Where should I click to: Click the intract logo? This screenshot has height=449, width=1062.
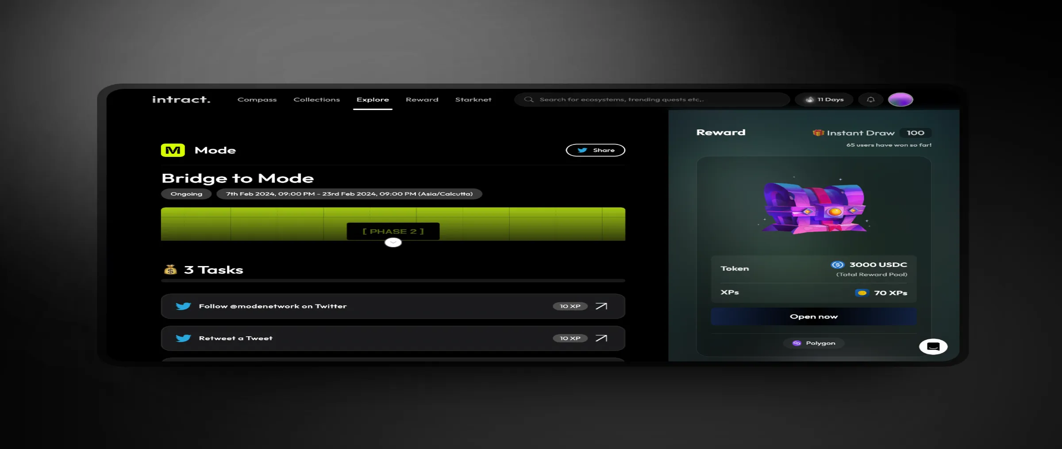click(x=181, y=99)
